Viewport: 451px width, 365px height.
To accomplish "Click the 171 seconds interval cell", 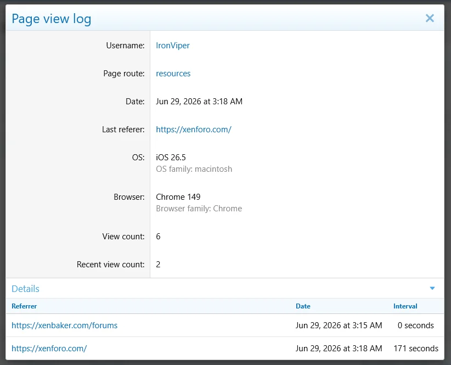I will [x=416, y=349].
